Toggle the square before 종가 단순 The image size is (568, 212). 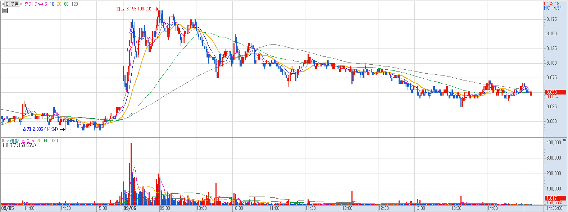coord(22,4)
